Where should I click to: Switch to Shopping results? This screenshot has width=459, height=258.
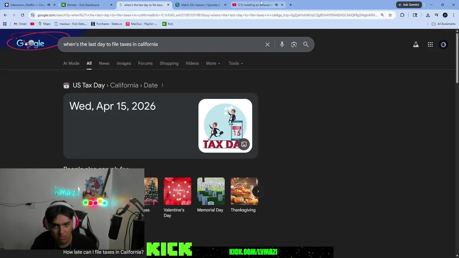[169, 63]
